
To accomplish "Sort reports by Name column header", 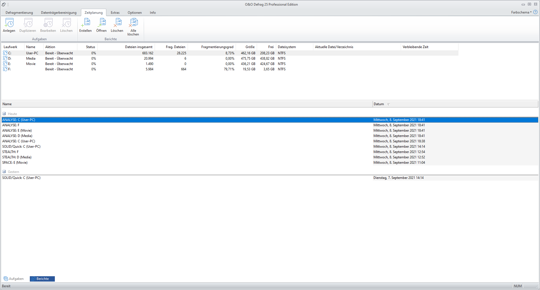I will 187,104.
